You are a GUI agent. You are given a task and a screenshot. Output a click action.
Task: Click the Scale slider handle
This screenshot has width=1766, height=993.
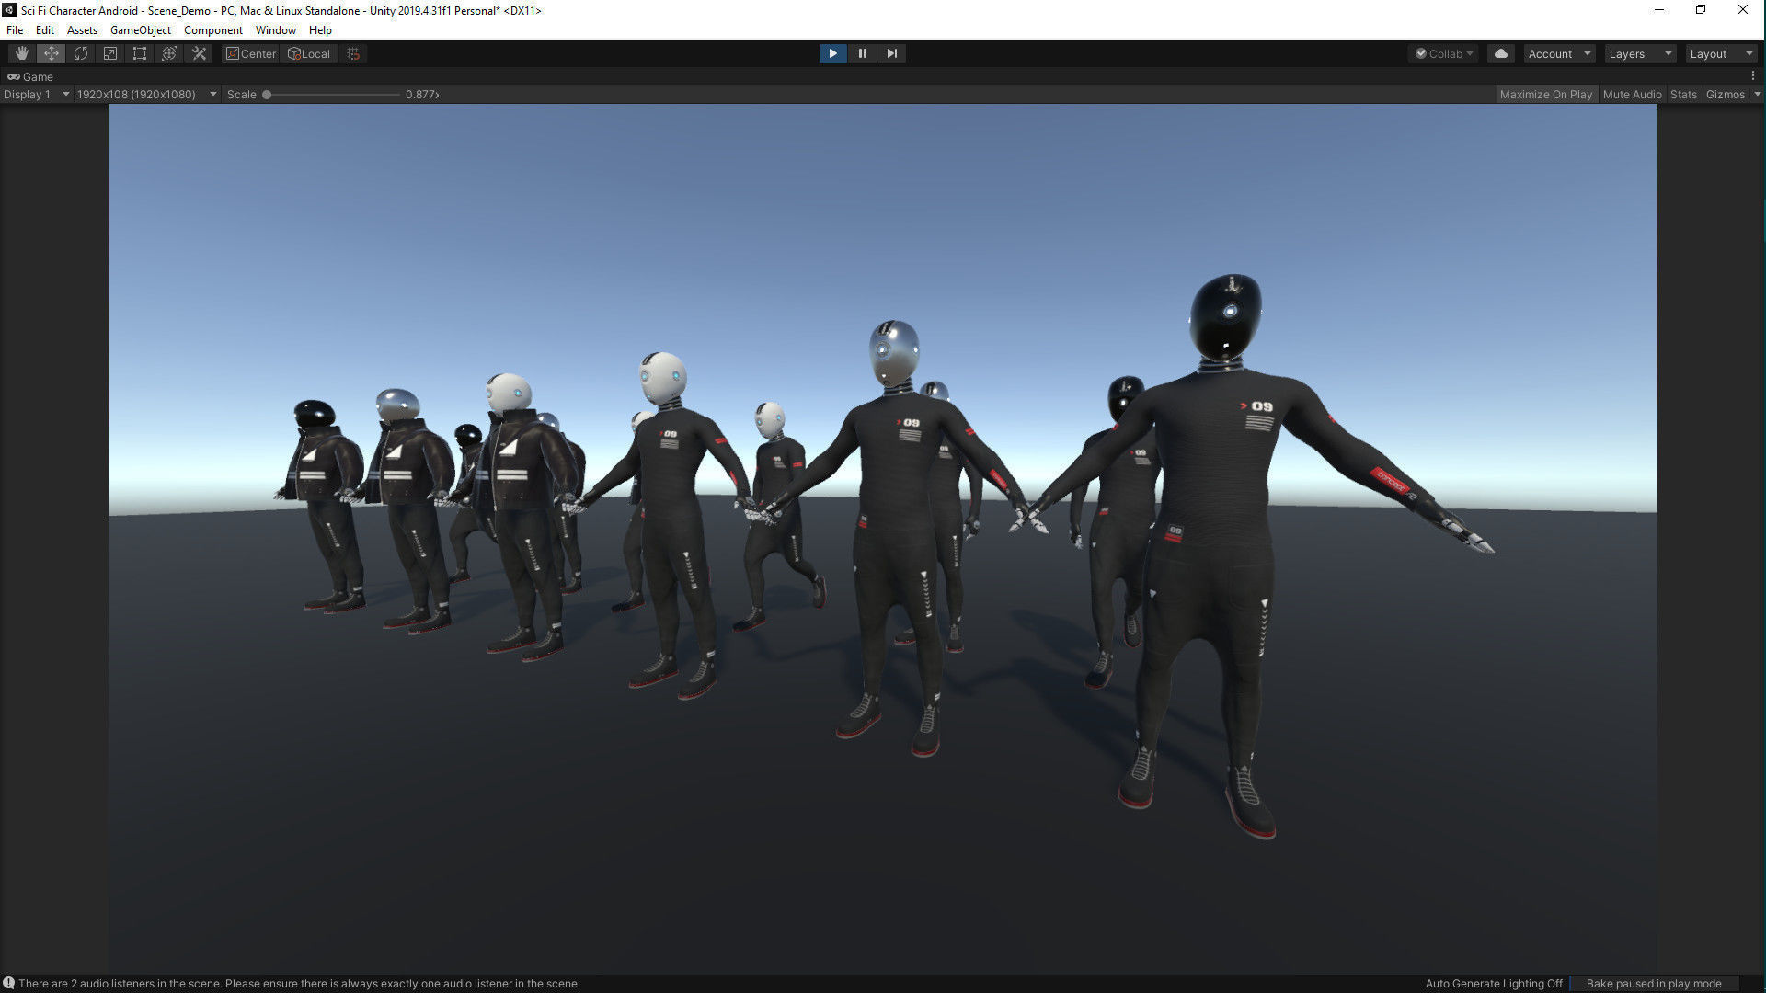[267, 94]
